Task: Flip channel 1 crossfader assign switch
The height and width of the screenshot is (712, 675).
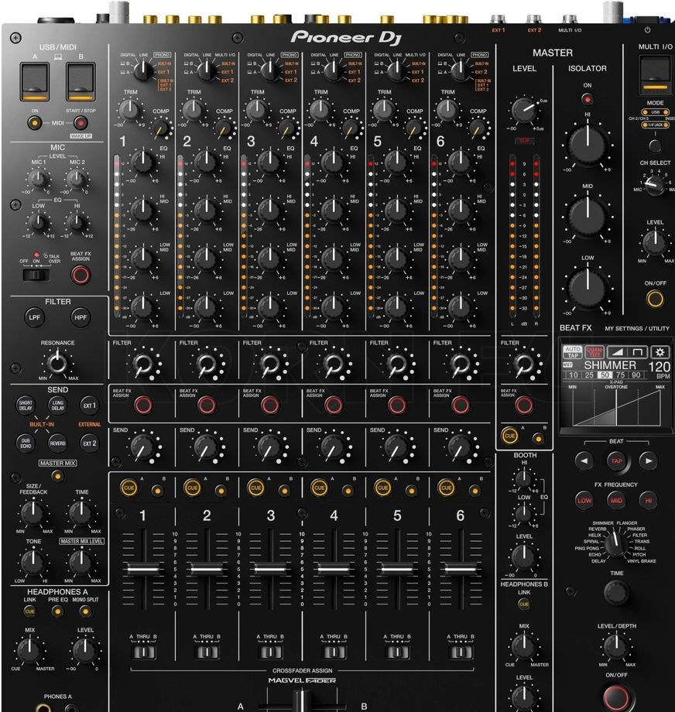Action: pos(143,652)
